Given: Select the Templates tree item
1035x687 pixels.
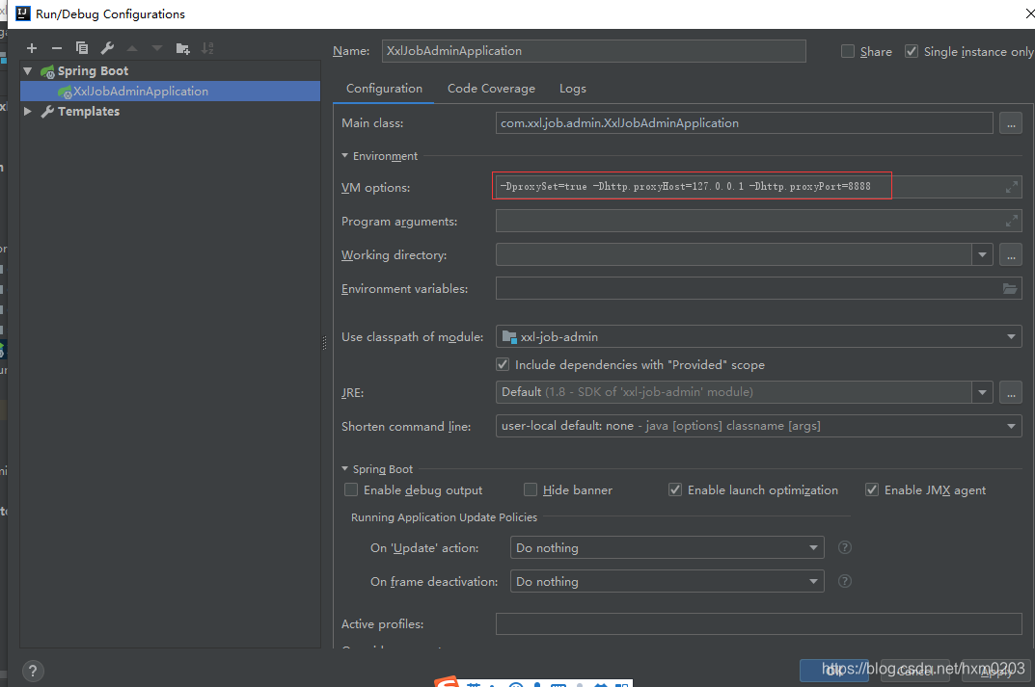Looking at the screenshot, I should 89,112.
